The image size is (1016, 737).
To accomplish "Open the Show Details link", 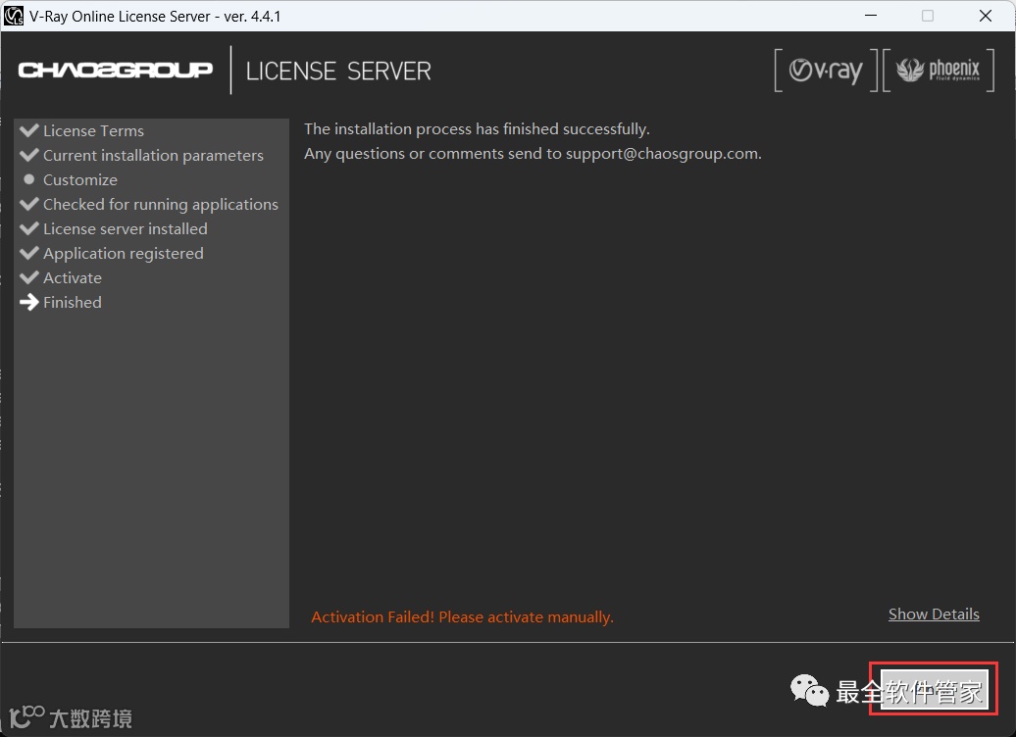I will [x=934, y=614].
